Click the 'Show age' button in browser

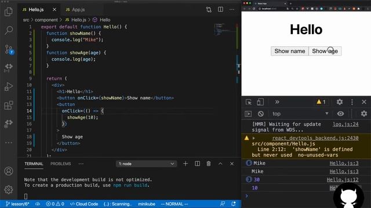point(325,51)
